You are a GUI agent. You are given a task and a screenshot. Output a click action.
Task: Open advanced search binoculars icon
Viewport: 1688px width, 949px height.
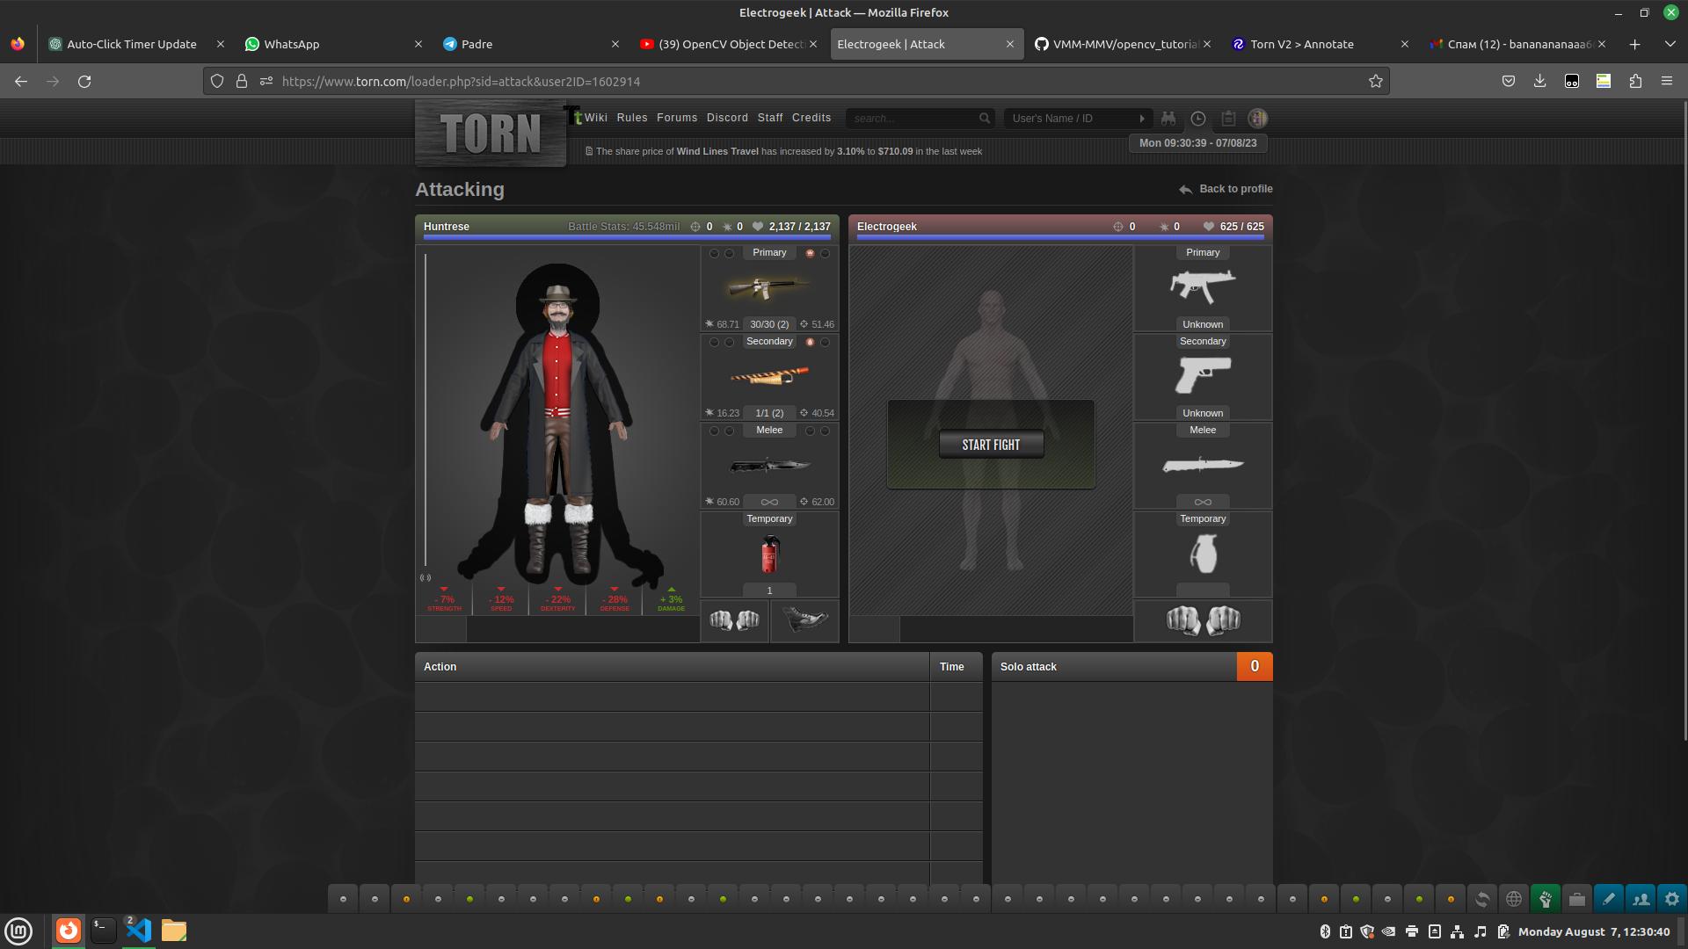click(1168, 118)
